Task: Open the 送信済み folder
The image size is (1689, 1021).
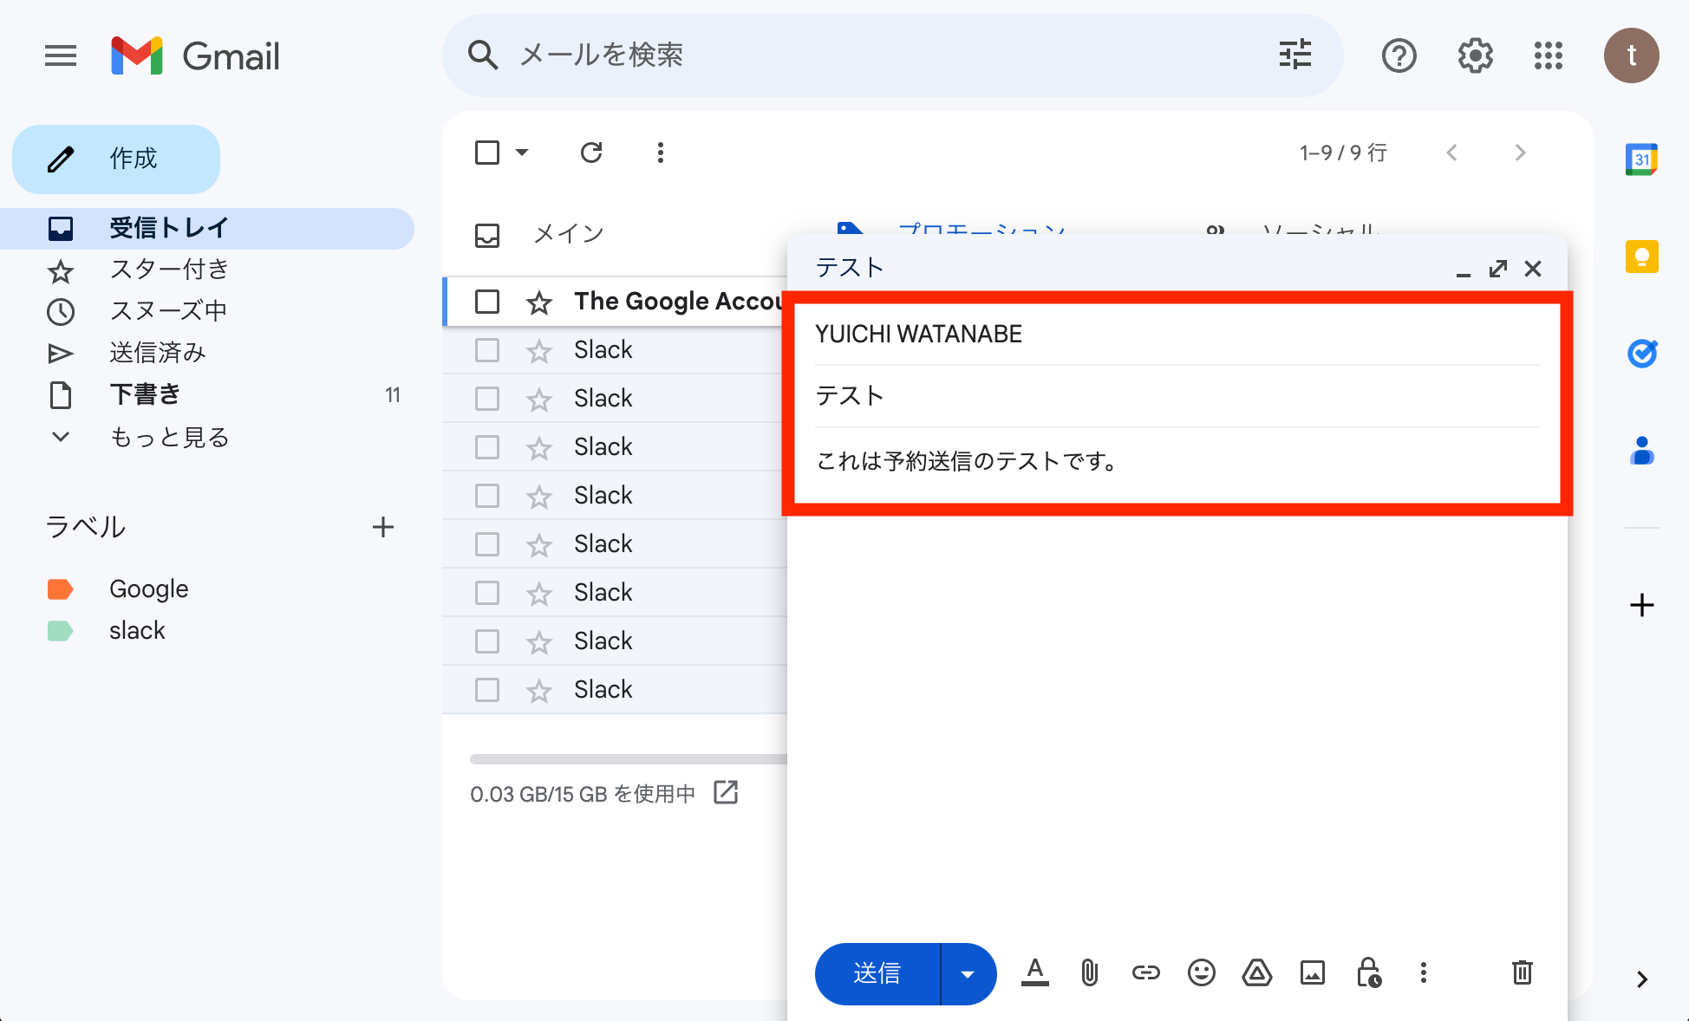Action: coord(207,353)
